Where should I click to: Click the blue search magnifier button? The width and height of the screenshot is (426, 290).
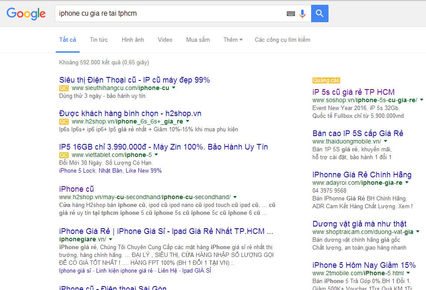pos(320,13)
